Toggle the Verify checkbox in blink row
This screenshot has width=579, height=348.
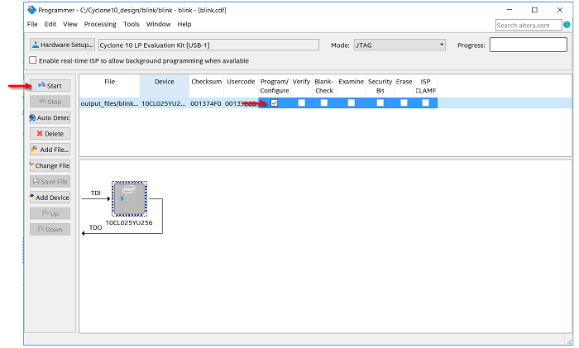coord(302,103)
